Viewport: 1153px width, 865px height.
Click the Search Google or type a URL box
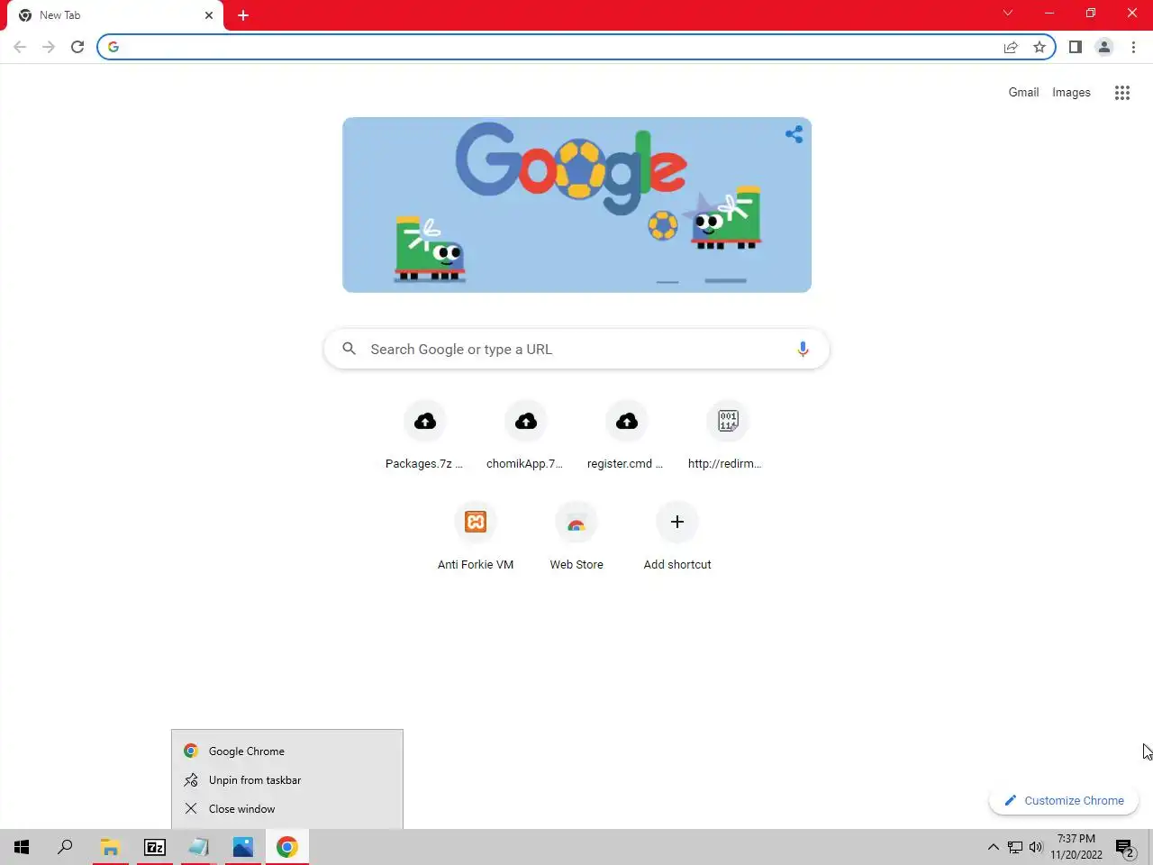click(576, 349)
